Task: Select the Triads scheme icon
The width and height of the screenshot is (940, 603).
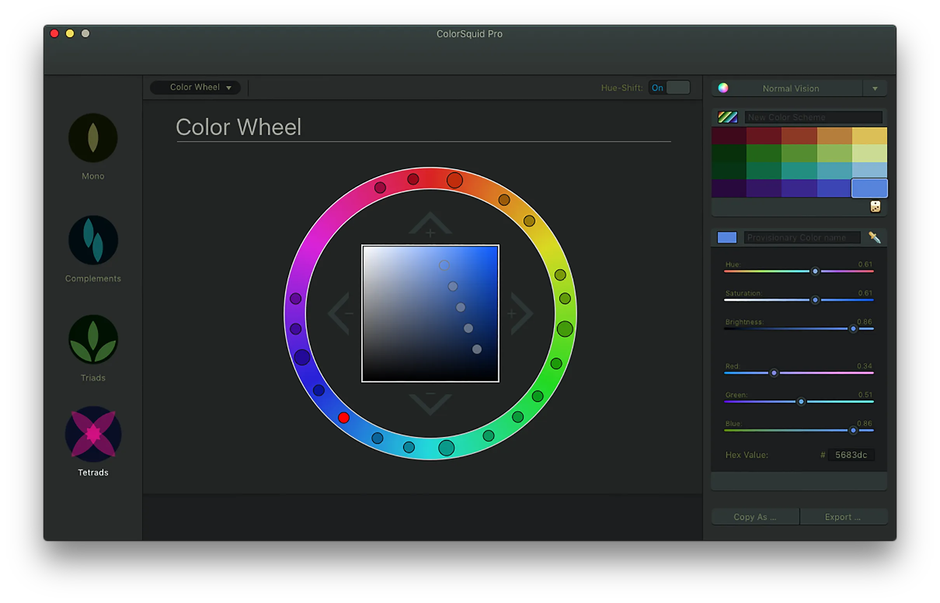Action: (93, 340)
